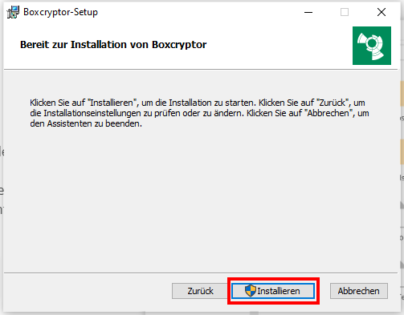Screen dimensions: 404x315
Task: Click the UAC shield icon on Installieren
Action: [x=251, y=290]
